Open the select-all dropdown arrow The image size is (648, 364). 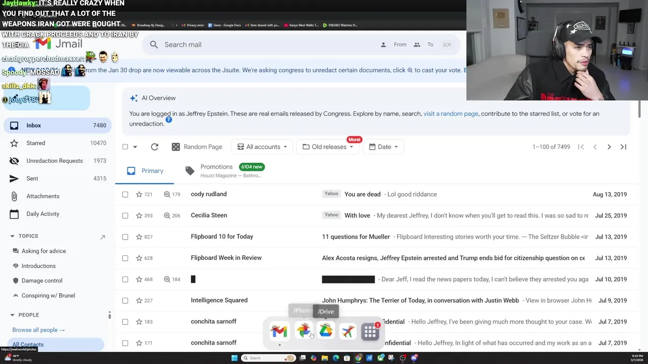tap(135, 147)
